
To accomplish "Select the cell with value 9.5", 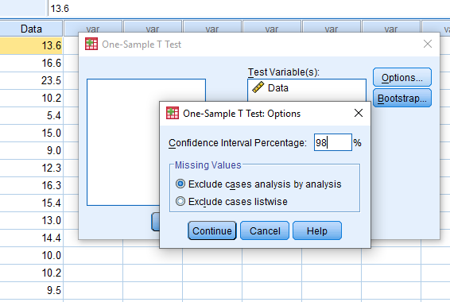I will click(31, 290).
